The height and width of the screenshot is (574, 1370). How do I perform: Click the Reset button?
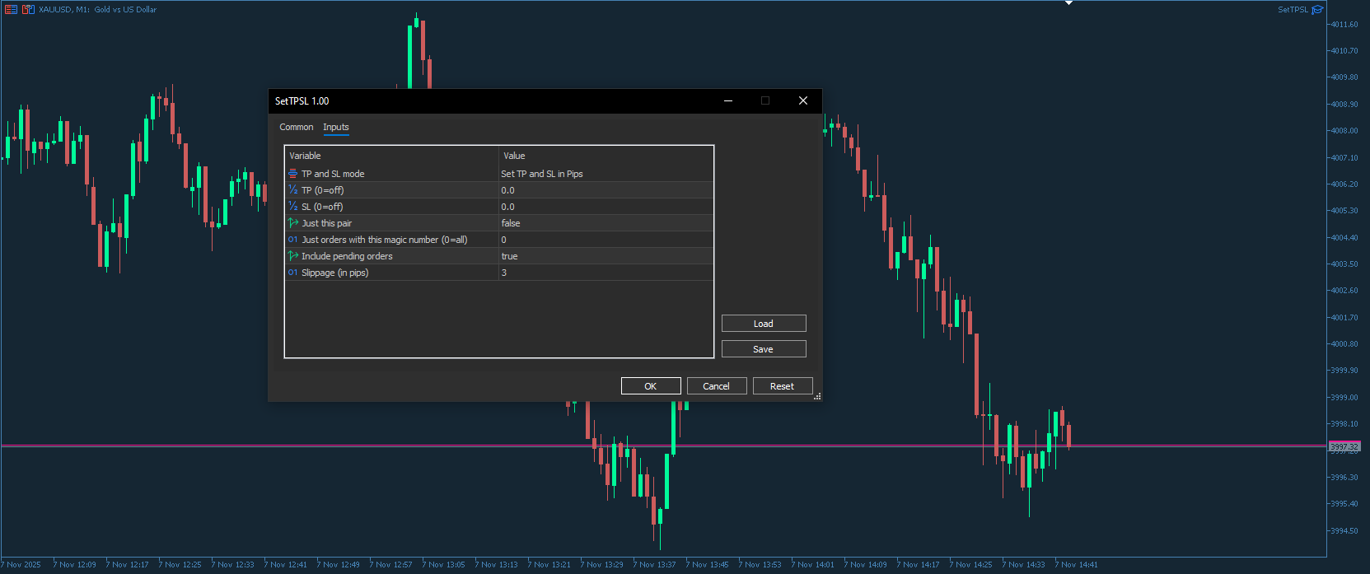pyautogui.click(x=782, y=386)
